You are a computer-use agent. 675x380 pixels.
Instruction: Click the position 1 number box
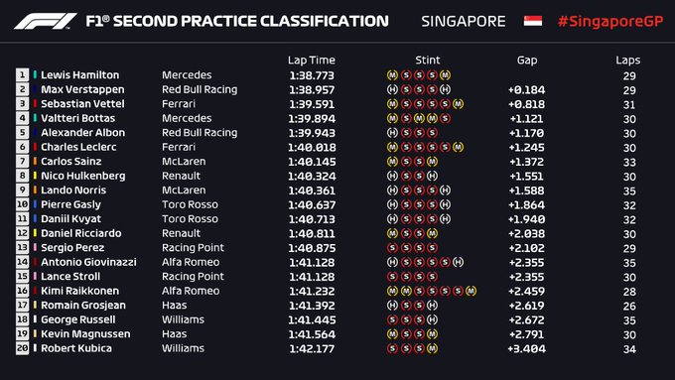(23, 74)
